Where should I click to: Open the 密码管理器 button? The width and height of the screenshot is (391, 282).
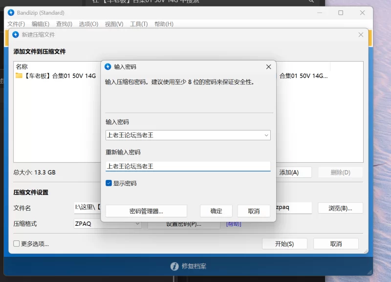click(146, 211)
